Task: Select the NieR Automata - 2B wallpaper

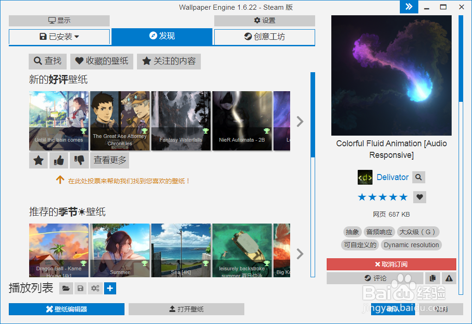Action: (x=242, y=121)
